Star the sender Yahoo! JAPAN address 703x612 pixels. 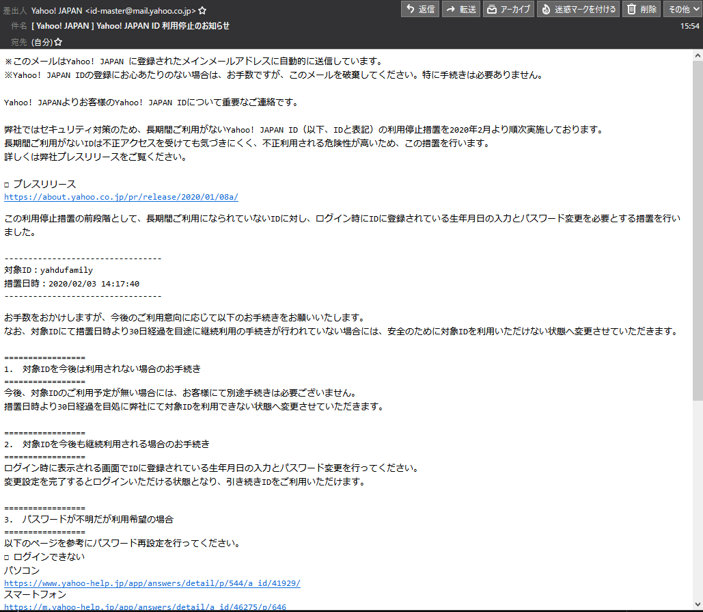pos(202,10)
